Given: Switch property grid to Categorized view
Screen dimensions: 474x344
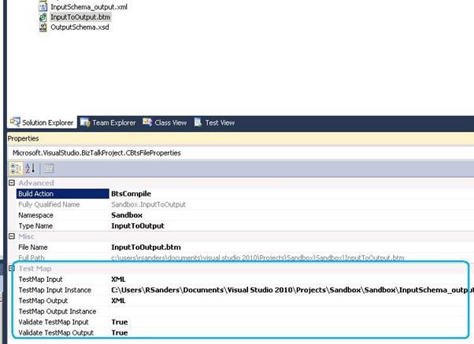Looking at the screenshot, I should click(x=15, y=168).
